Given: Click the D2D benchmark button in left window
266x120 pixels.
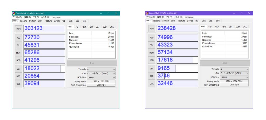Looking at the screenshot, I should point(18,76).
